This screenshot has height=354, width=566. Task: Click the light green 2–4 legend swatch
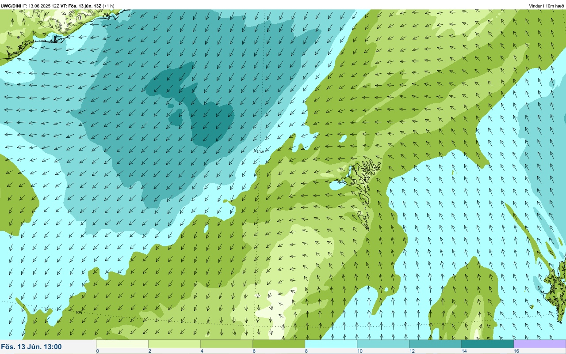tap(175, 344)
